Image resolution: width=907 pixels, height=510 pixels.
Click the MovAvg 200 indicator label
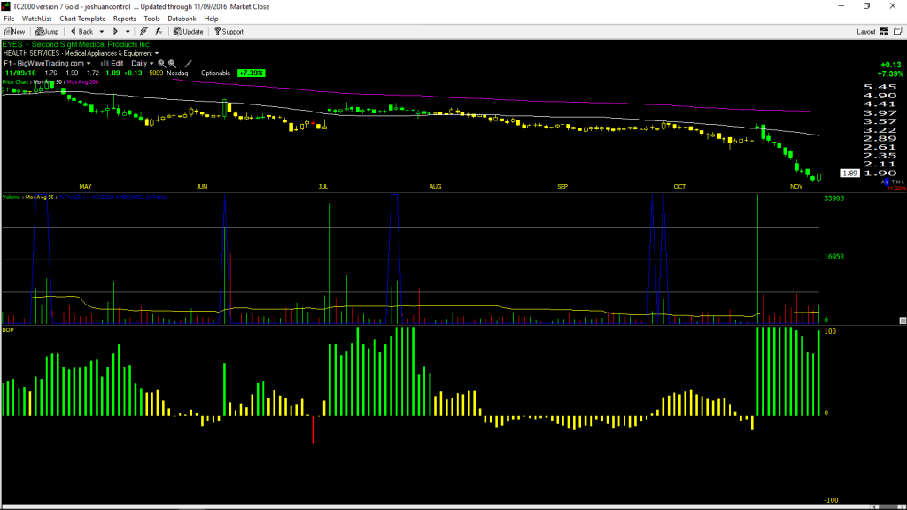82,82
